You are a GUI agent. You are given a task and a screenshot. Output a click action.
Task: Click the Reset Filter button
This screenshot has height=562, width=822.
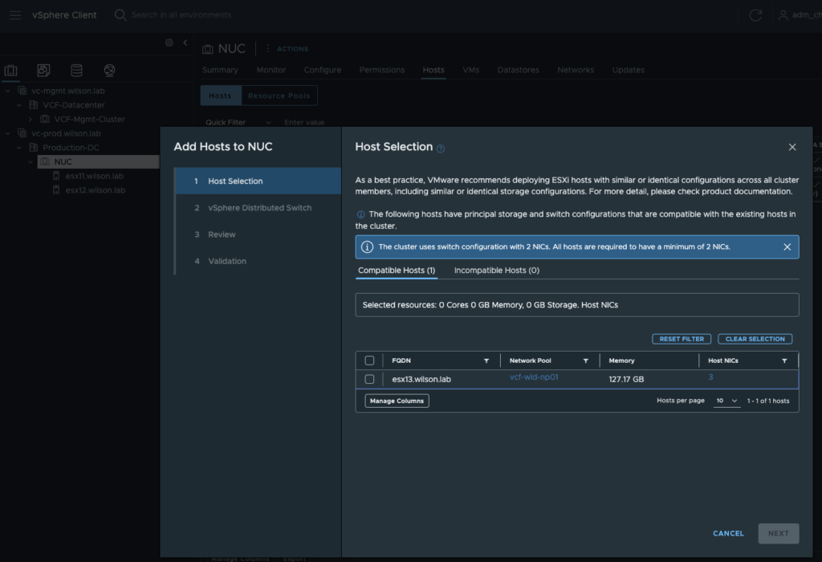point(682,339)
